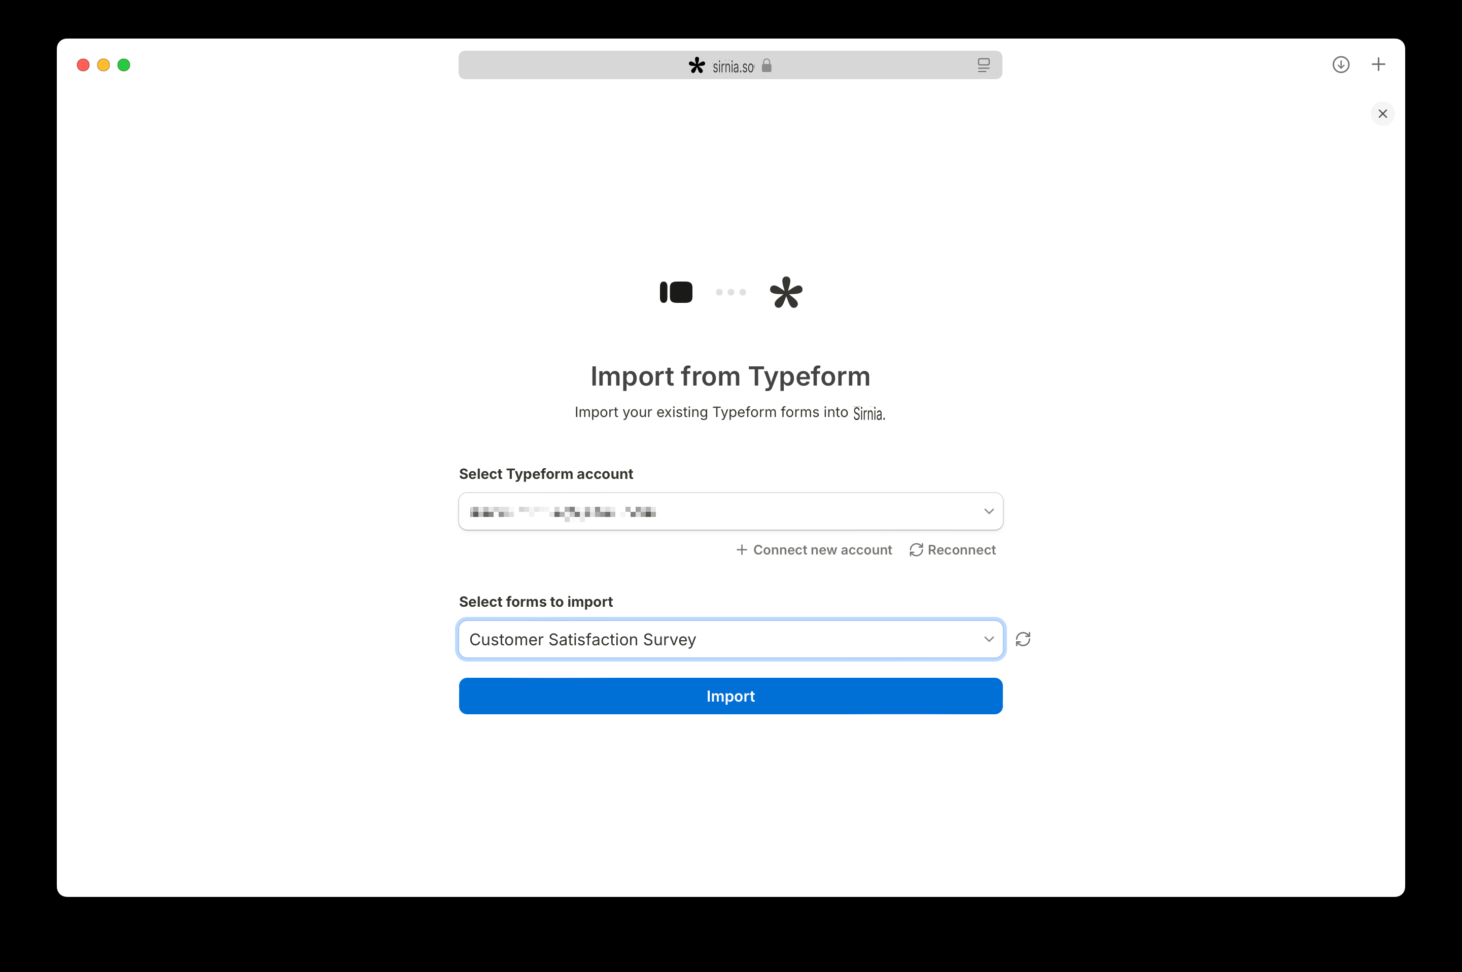The height and width of the screenshot is (972, 1462).
Task: Click the Select Typeform account label
Action: pyautogui.click(x=546, y=474)
